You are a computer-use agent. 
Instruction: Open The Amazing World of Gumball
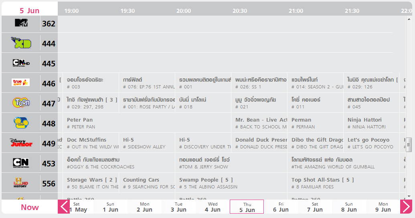343,163
